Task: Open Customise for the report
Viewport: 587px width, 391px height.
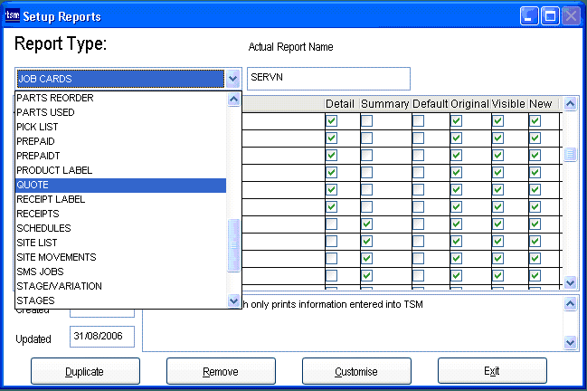Action: pos(355,371)
